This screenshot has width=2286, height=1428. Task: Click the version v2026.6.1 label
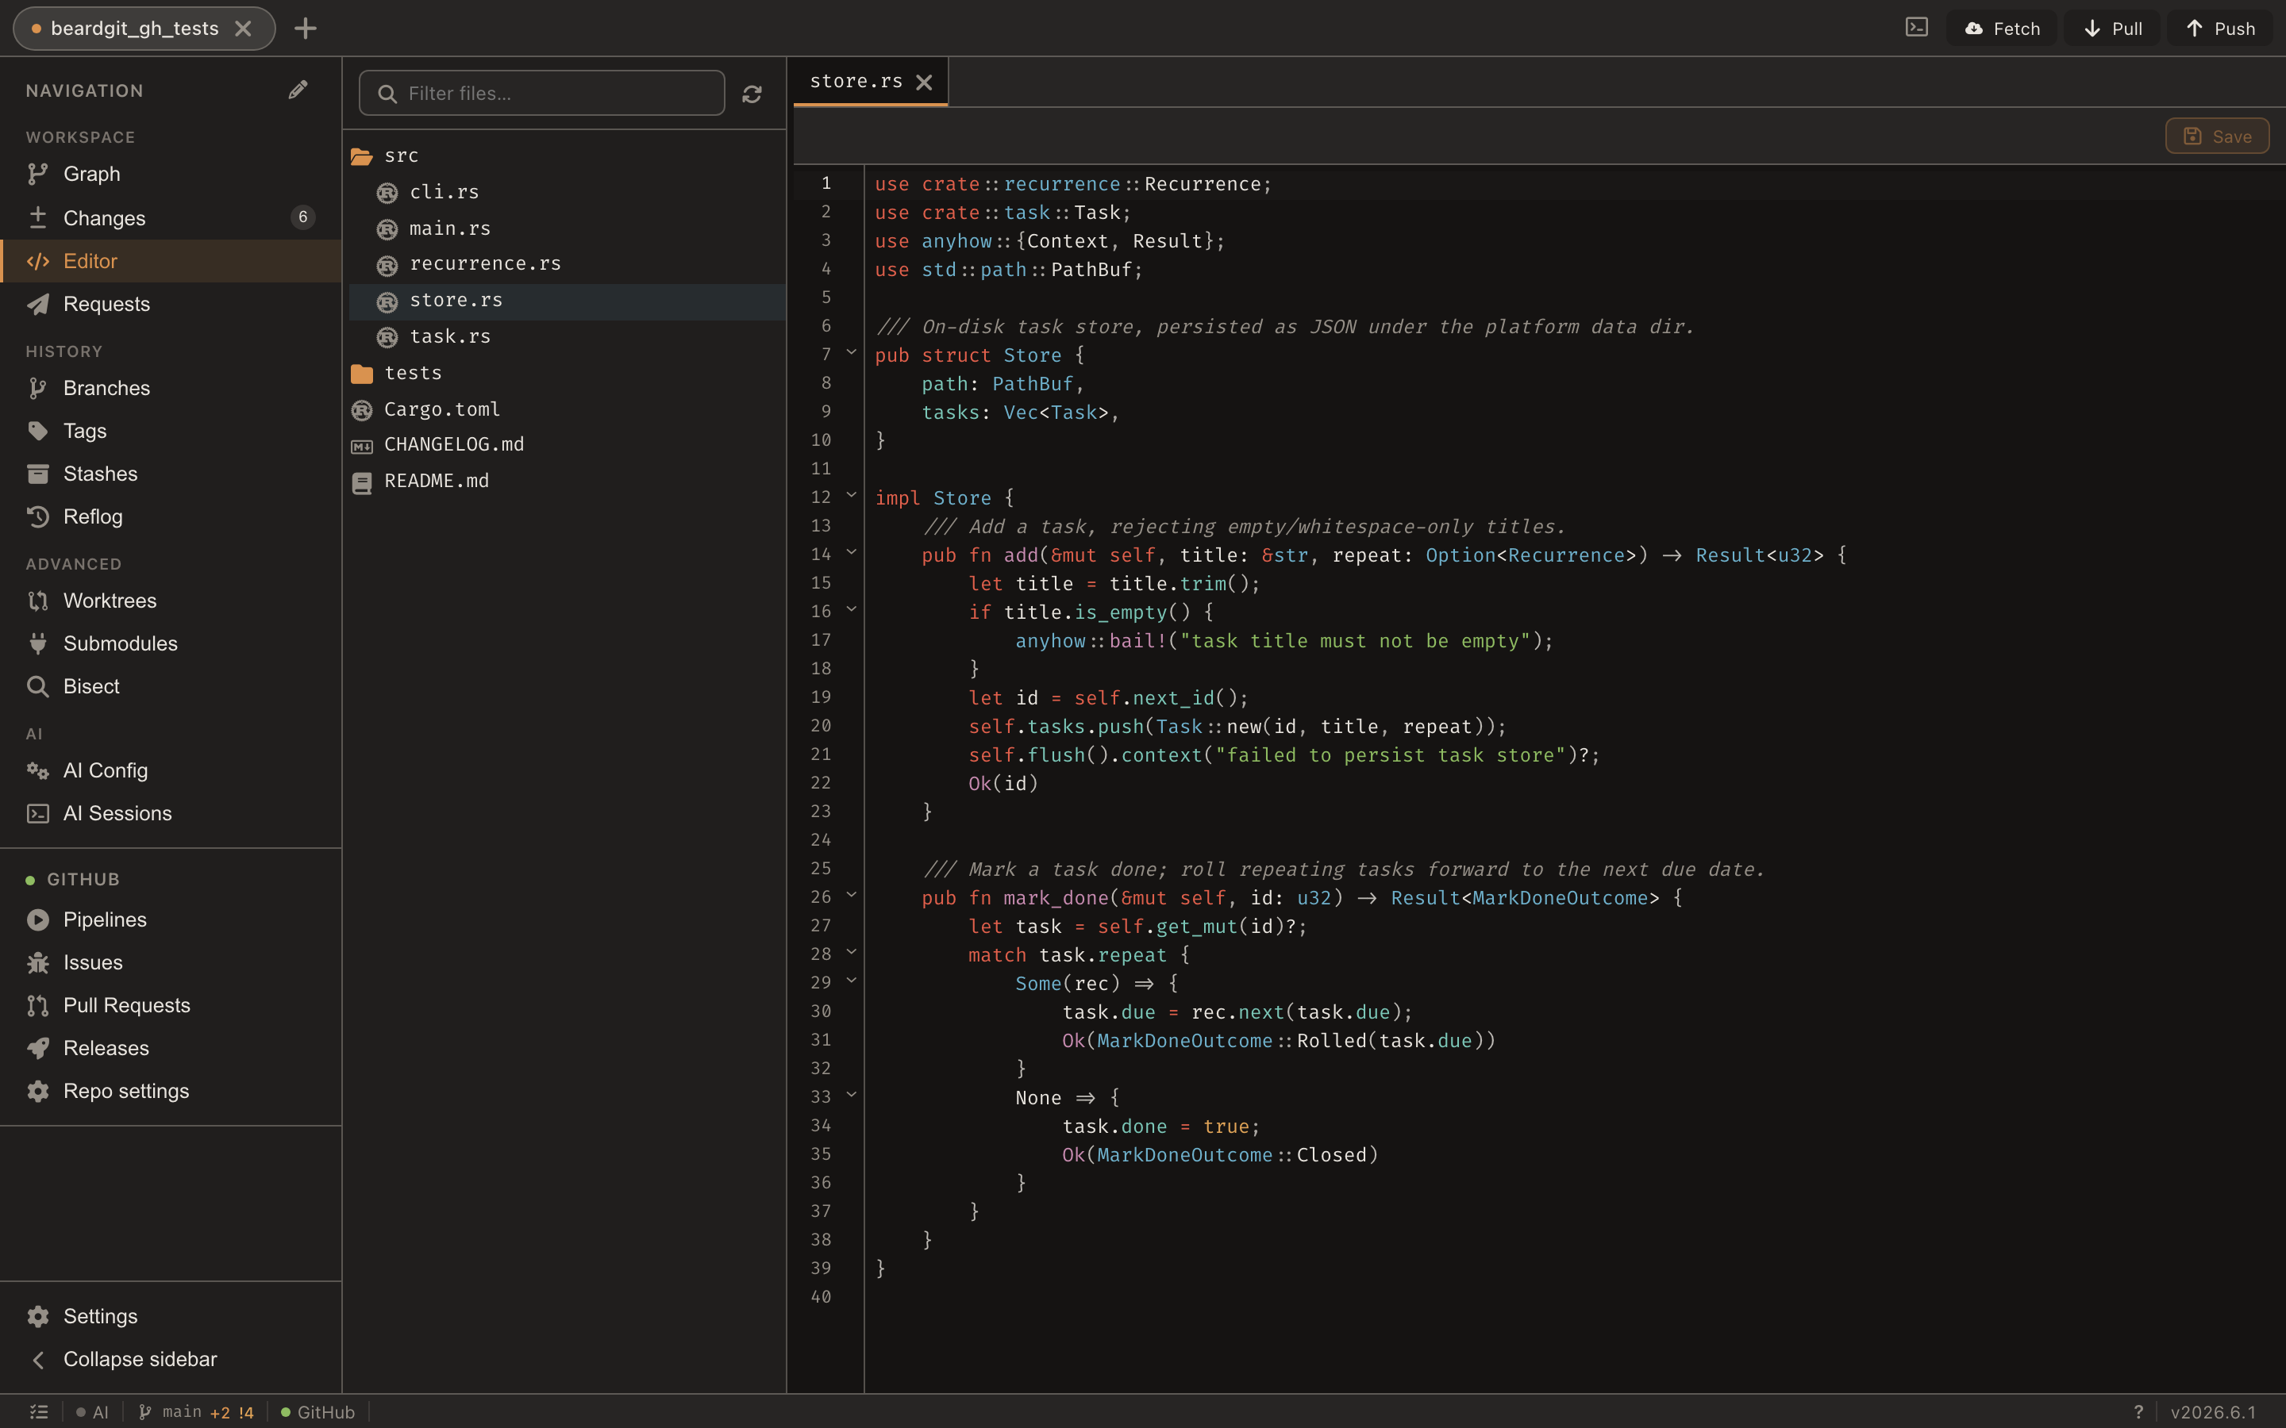click(2213, 1412)
